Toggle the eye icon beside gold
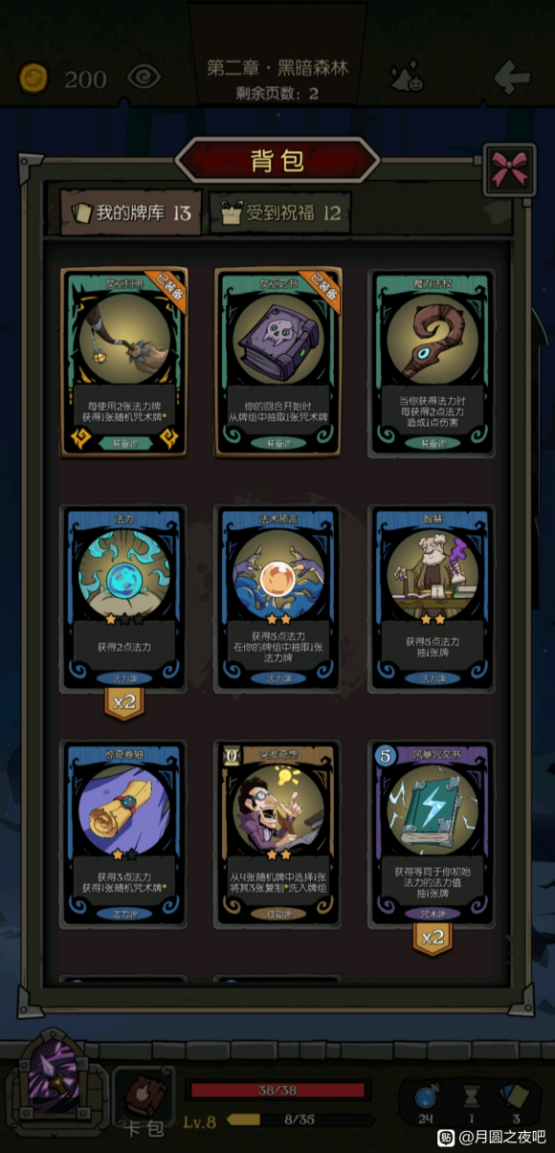Image resolution: width=555 pixels, height=1153 pixels. 144,77
